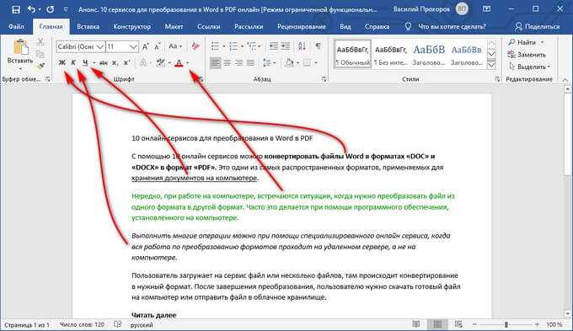The height and width of the screenshot is (331, 573).
Task: Toggle align right paragraph button
Action: pyautogui.click(x=238, y=63)
